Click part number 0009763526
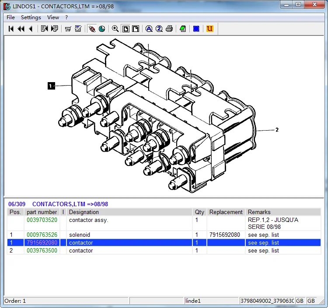 [42, 235]
